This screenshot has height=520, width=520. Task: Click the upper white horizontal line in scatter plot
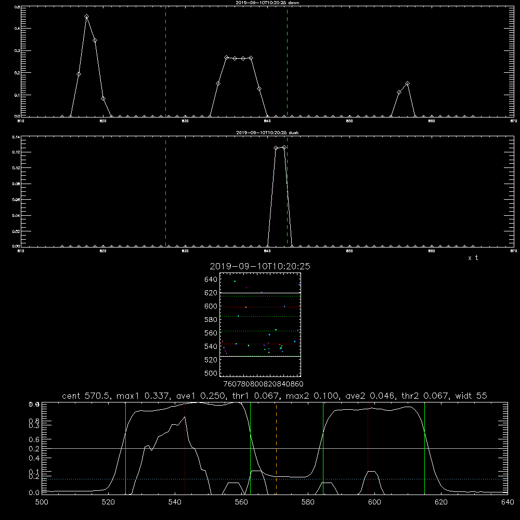(x=260, y=293)
